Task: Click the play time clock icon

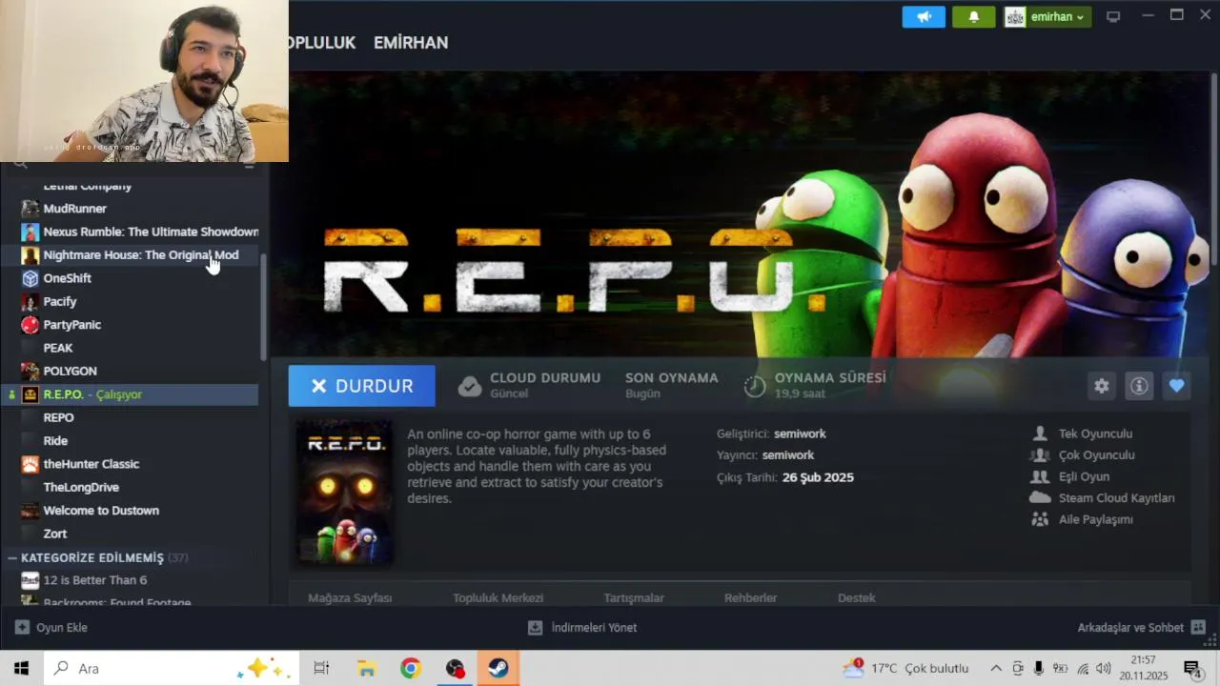Action: [755, 386]
